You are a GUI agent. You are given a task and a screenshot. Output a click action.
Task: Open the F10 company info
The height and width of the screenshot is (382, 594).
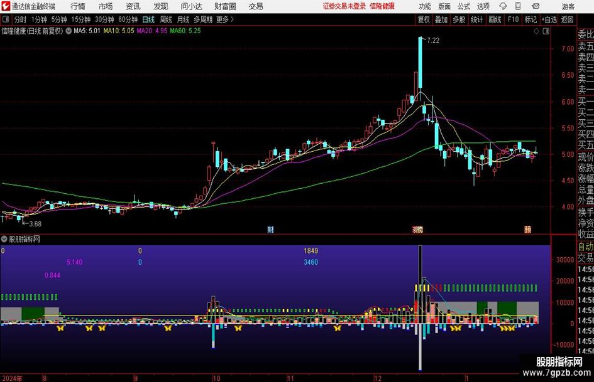pos(514,19)
